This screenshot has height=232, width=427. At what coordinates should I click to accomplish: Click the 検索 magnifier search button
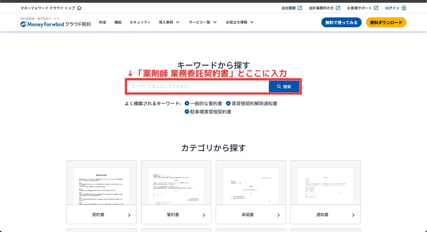pyautogui.click(x=284, y=87)
